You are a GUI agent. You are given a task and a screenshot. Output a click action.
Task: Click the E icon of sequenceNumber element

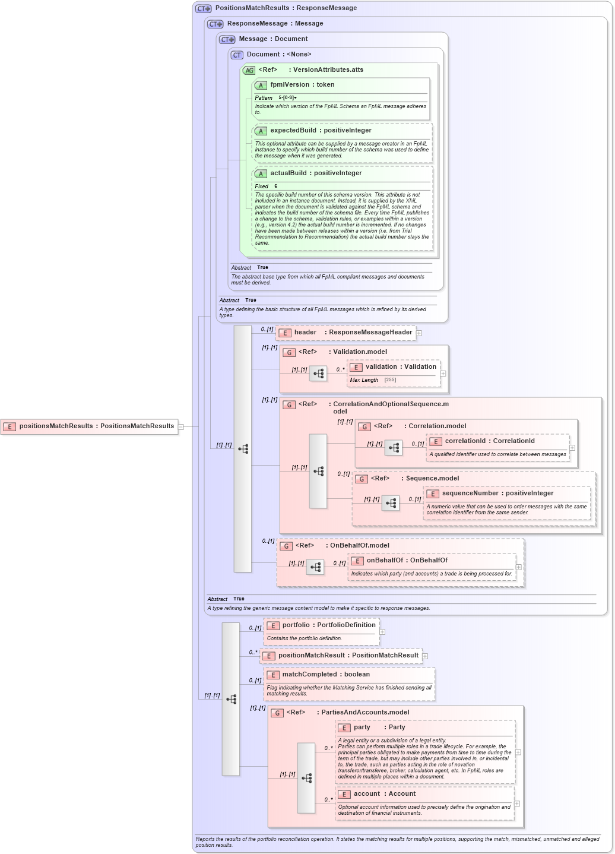[433, 494]
